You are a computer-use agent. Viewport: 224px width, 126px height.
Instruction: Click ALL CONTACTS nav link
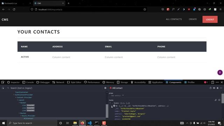pyautogui.click(x=174, y=19)
